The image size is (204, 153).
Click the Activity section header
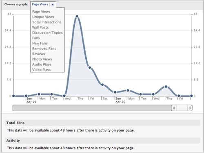coord(102,140)
